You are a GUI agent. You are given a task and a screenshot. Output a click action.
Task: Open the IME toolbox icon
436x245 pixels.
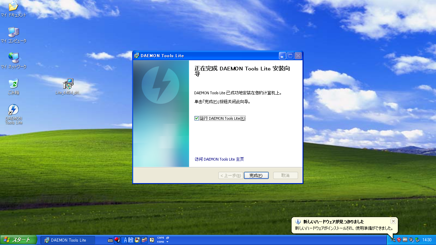[144, 240]
